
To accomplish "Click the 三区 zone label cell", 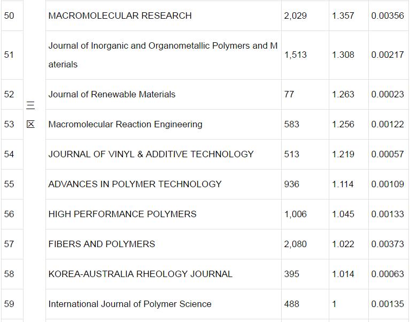I will 30,115.
